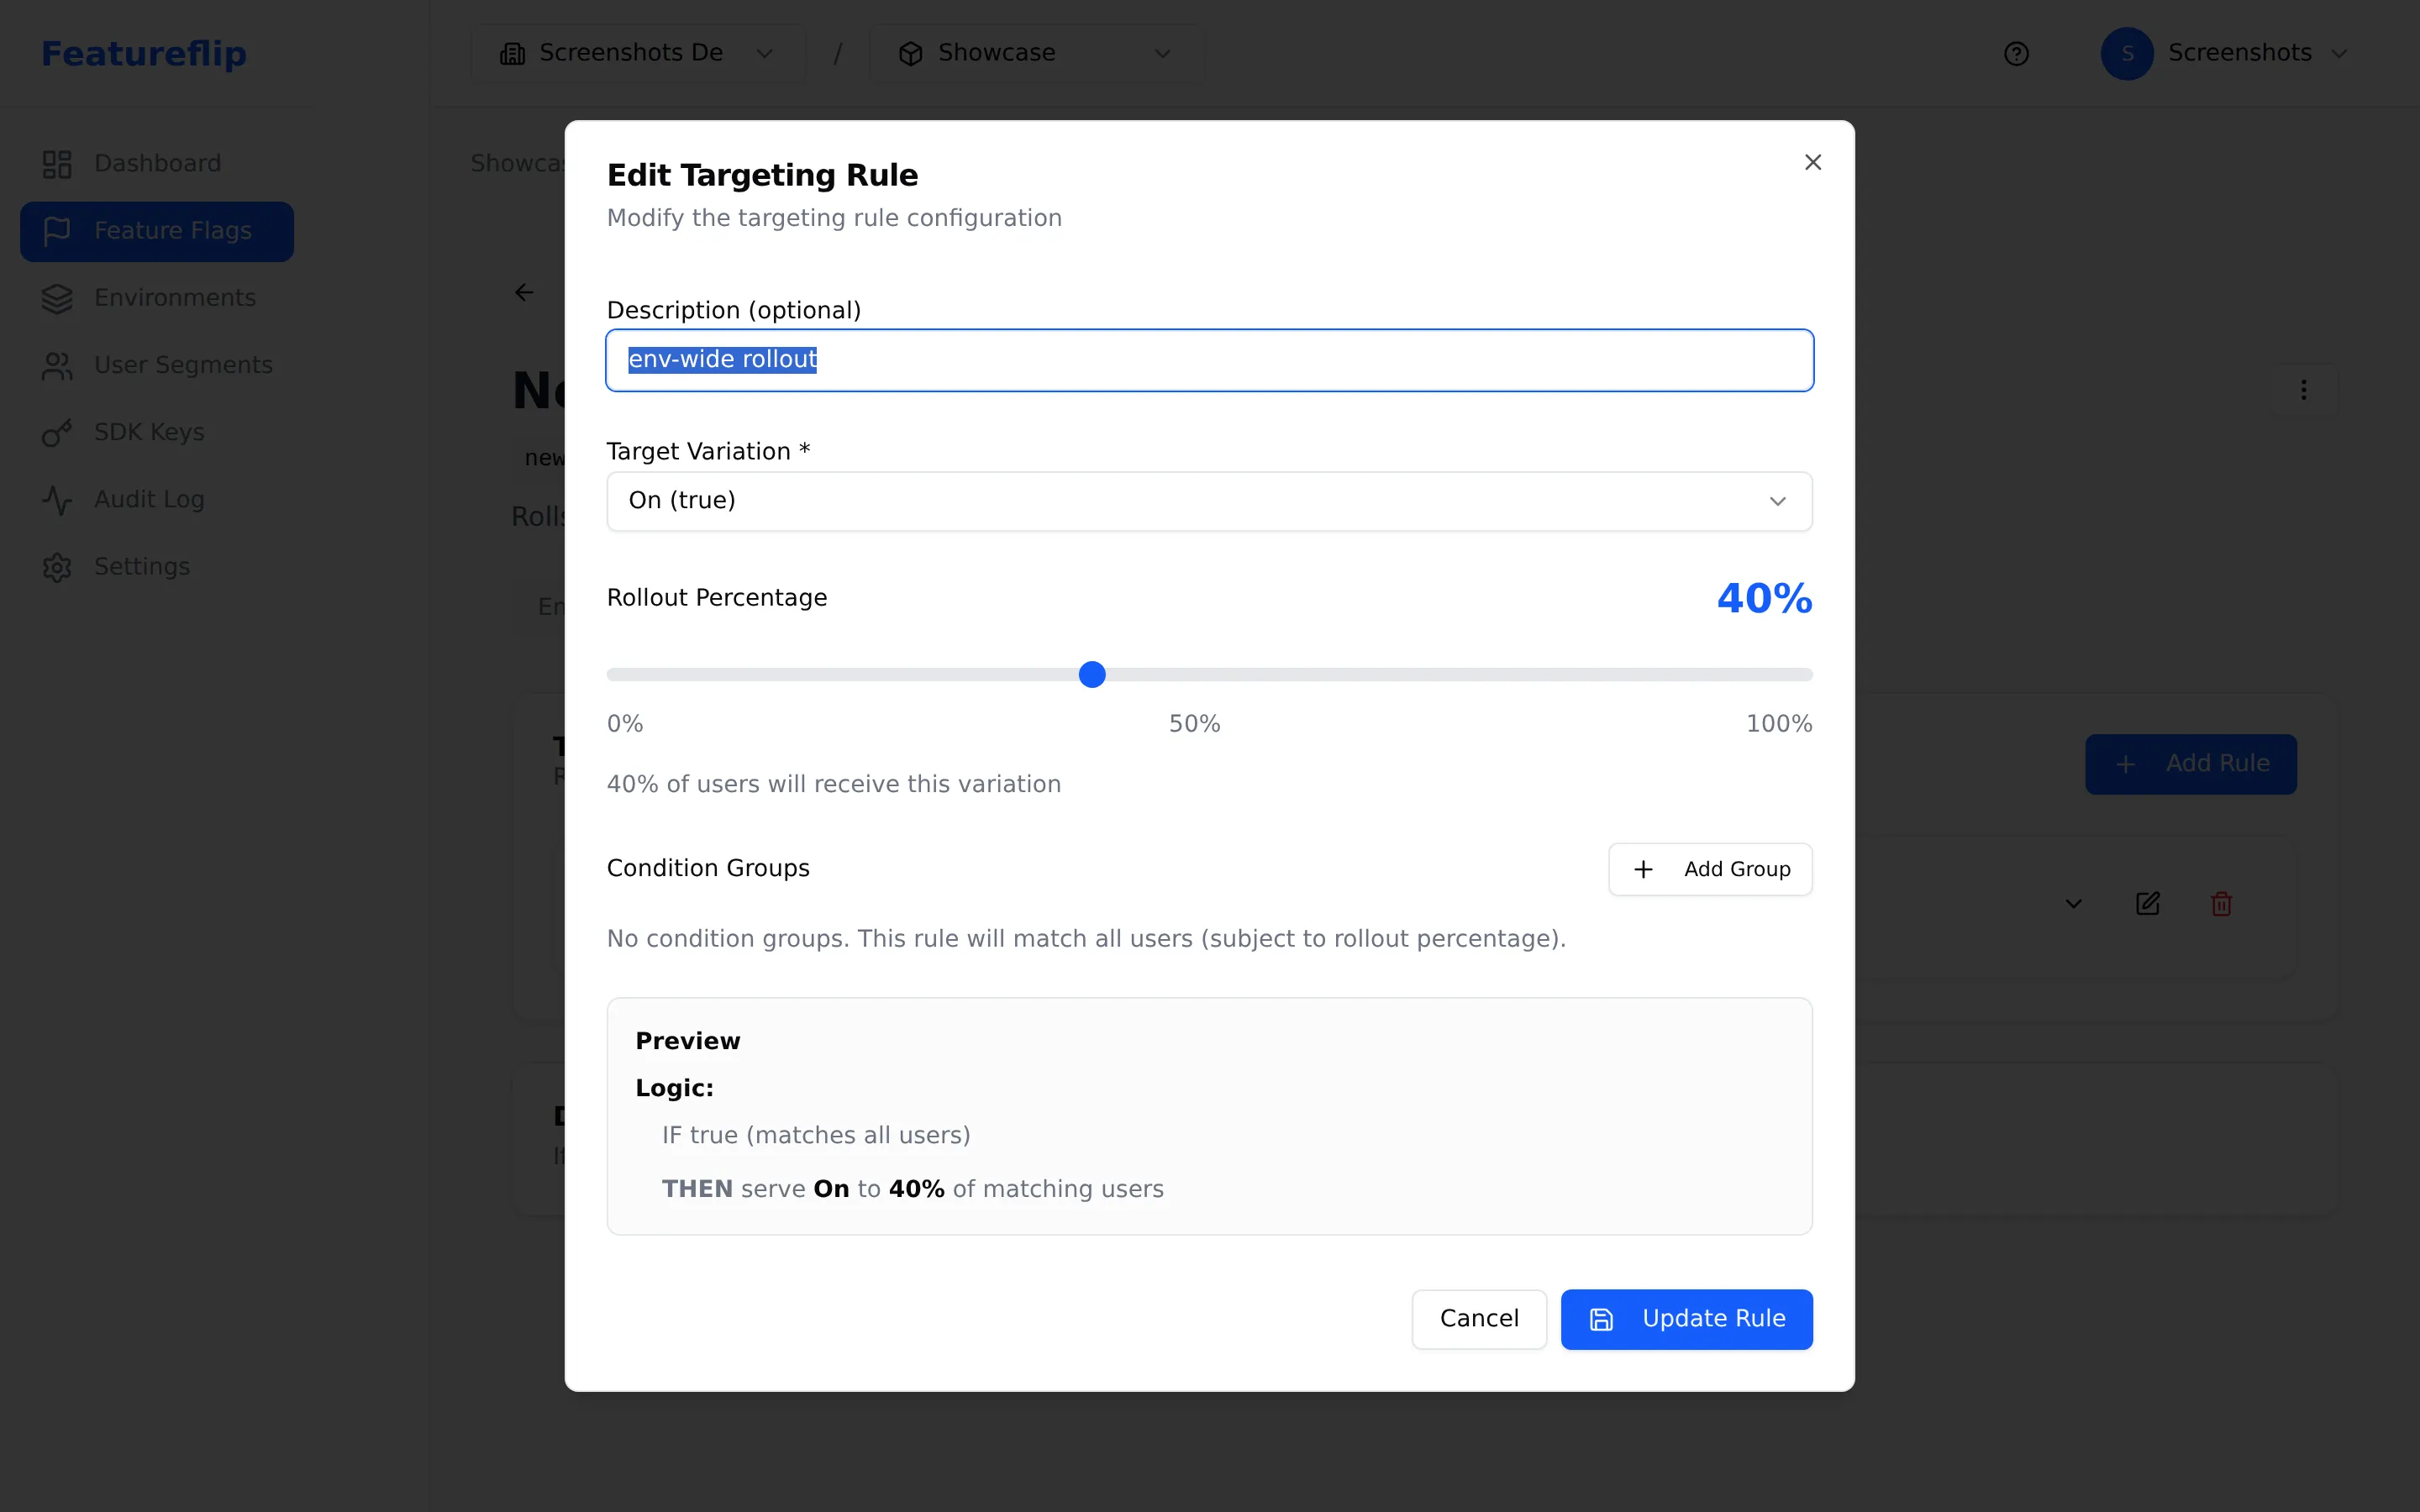Viewport: 2420px width, 1512px height.
Task: Expand the rule row chevron
Action: 2073,904
